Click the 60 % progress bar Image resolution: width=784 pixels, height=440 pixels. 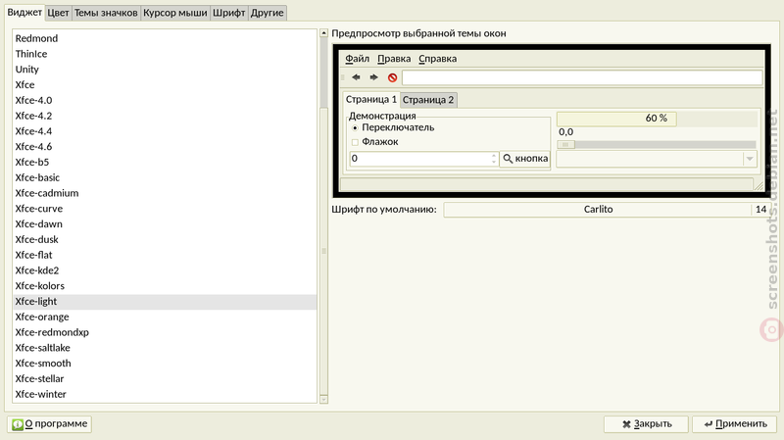tap(657, 119)
